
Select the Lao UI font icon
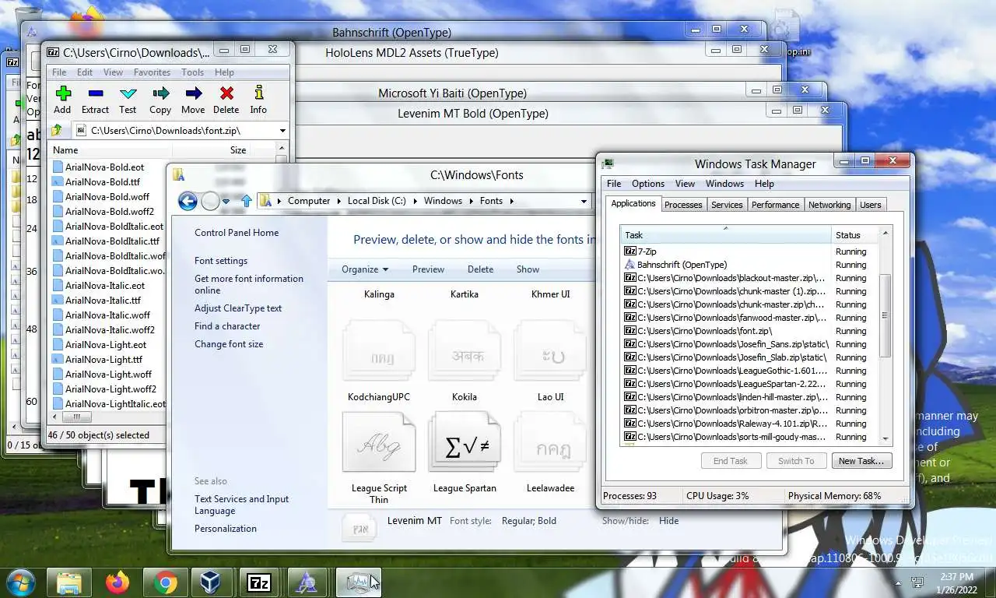[x=550, y=352]
